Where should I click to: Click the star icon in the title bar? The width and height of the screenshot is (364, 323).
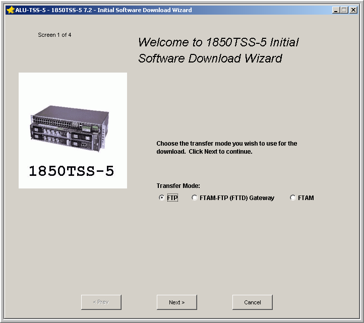[11, 10]
